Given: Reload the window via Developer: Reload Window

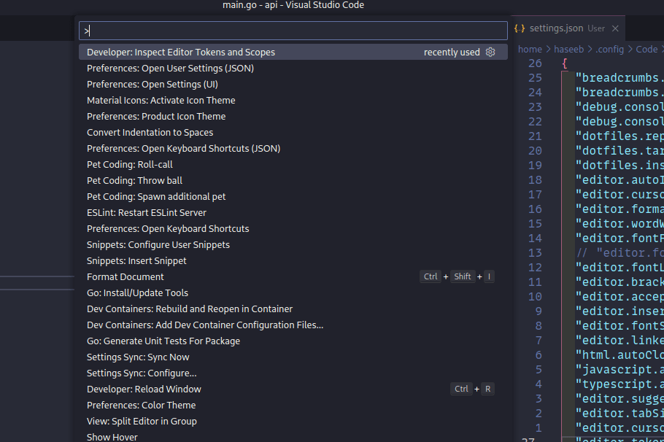Looking at the screenshot, I should coord(144,389).
